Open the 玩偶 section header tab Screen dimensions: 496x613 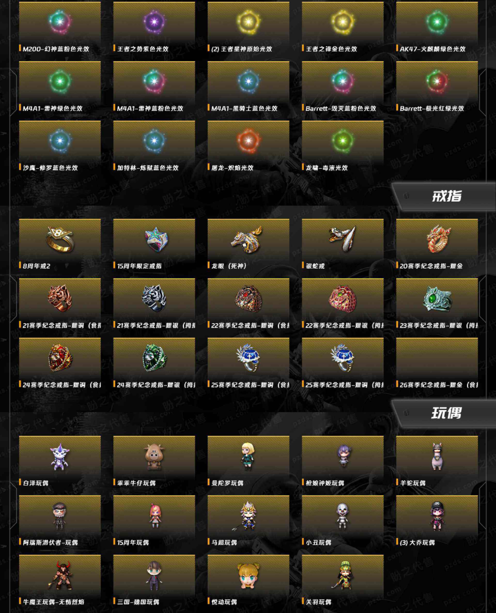pyautogui.click(x=444, y=413)
